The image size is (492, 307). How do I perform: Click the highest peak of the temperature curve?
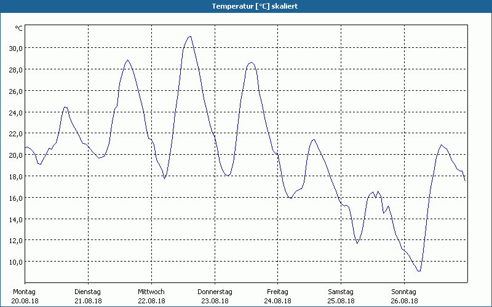190,36
